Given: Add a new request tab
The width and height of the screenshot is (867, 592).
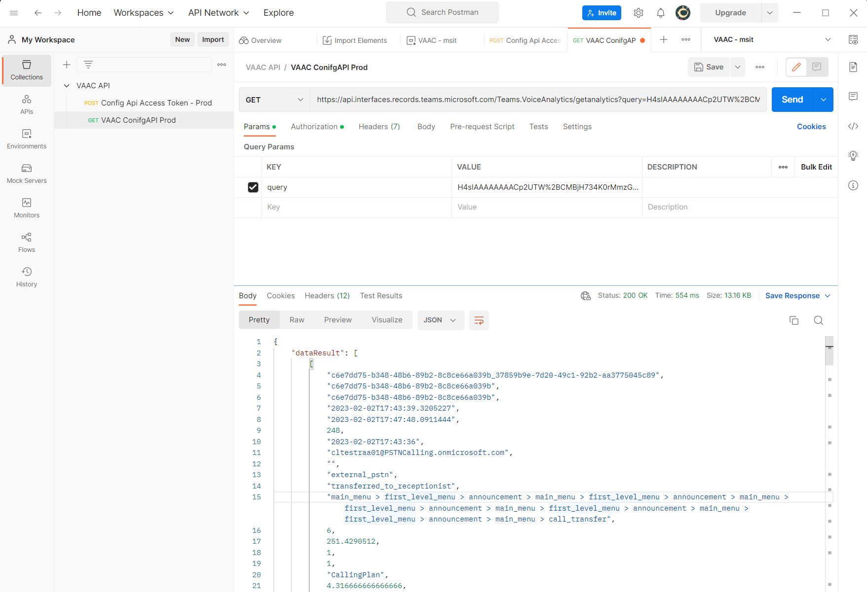Looking at the screenshot, I should (x=664, y=39).
